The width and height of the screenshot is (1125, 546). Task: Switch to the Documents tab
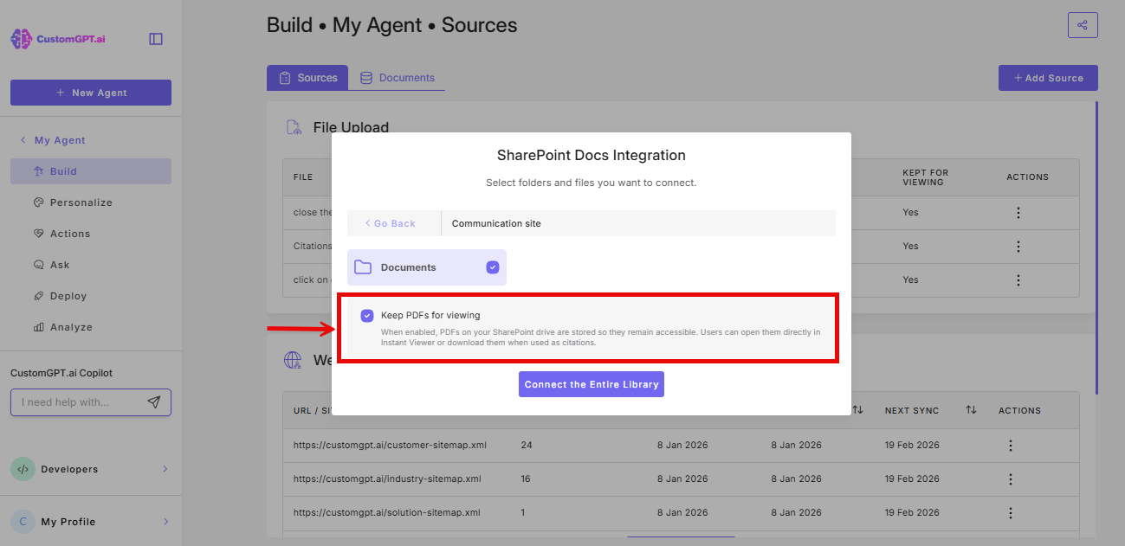[397, 78]
